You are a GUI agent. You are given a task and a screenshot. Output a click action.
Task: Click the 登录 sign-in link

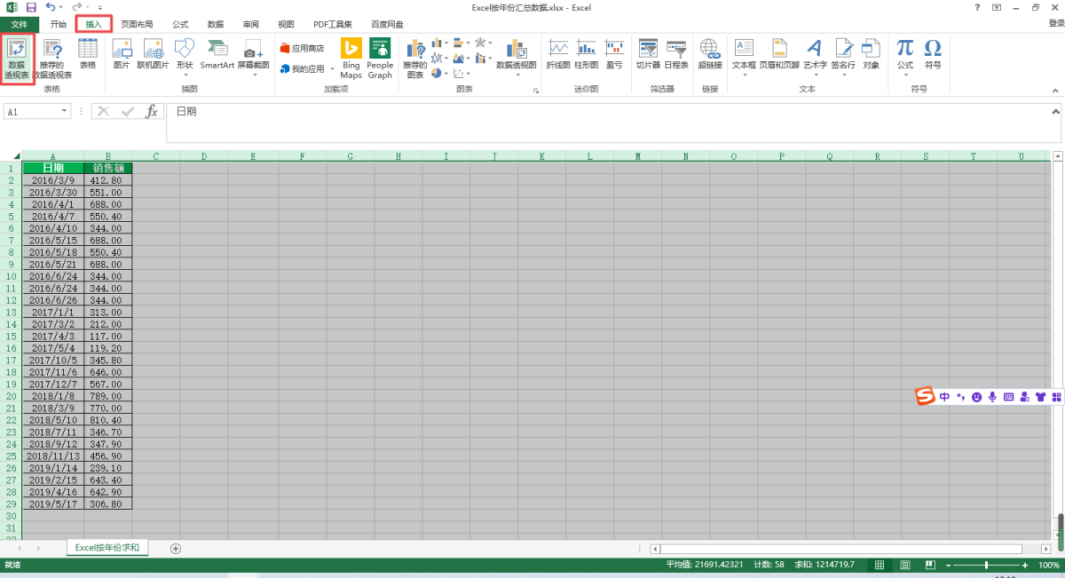[1056, 24]
